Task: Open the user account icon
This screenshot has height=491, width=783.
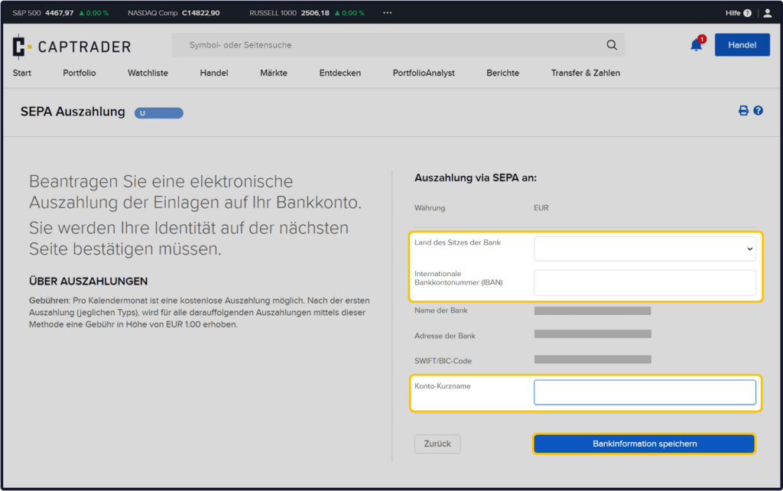Action: pyautogui.click(x=768, y=13)
